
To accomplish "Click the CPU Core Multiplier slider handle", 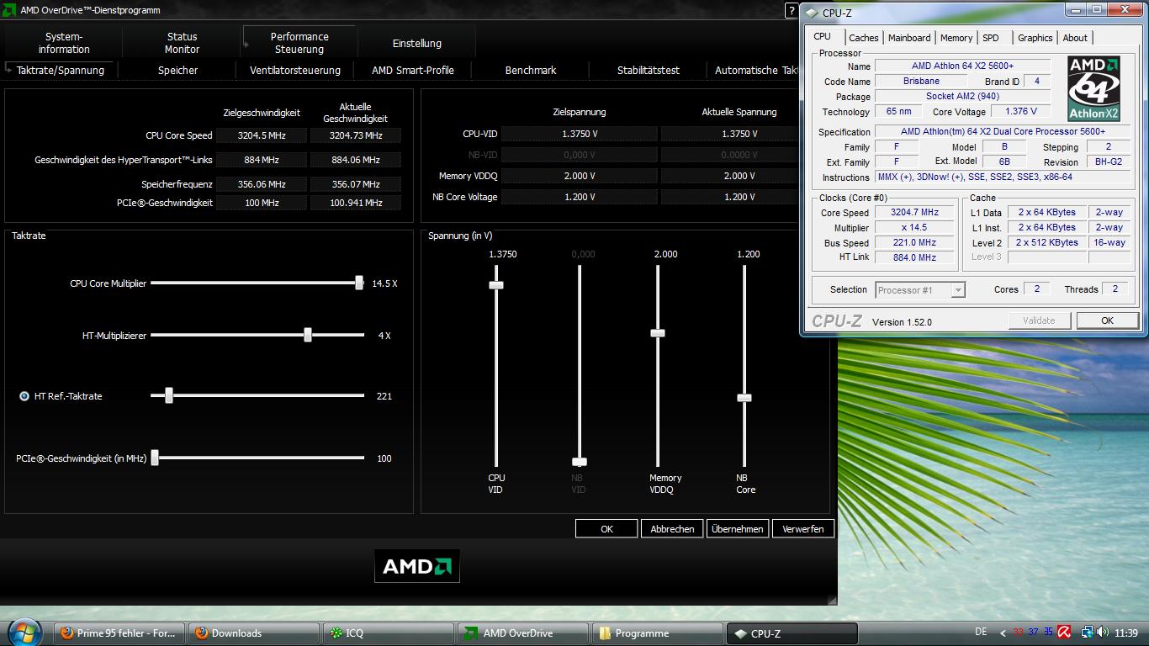I will point(359,283).
